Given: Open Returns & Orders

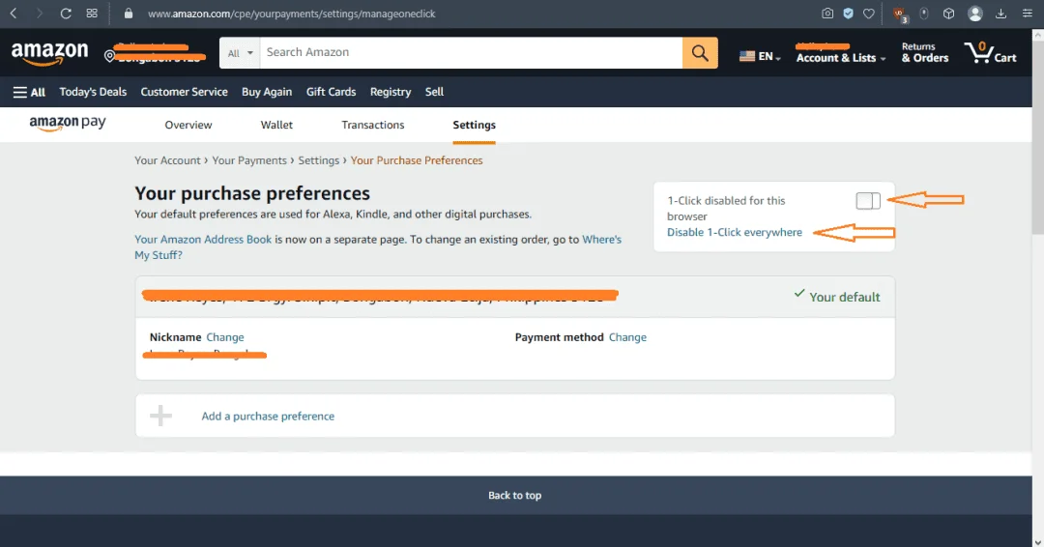Looking at the screenshot, I should 925,52.
